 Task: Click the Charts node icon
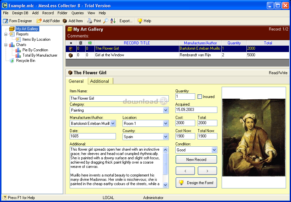pos(12,45)
